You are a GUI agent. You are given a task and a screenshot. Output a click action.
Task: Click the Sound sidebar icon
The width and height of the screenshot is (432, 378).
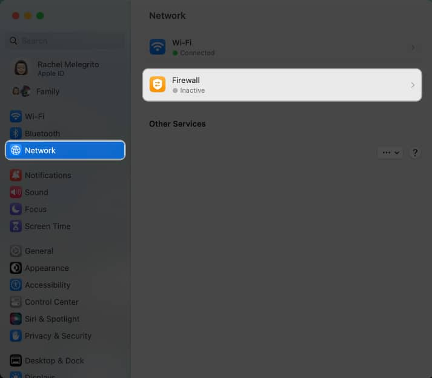tap(16, 192)
